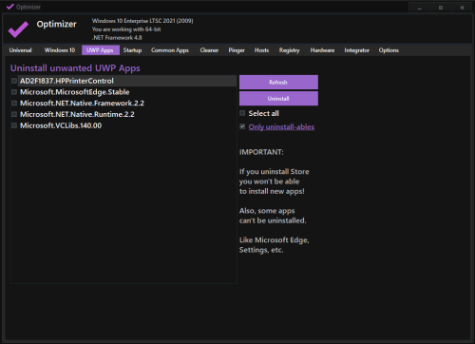Viewport: 475px width, 344px height.
Task: Tick Microsoft.NET.Native.Runtime.2.2 checkbox
Action: coord(14,114)
